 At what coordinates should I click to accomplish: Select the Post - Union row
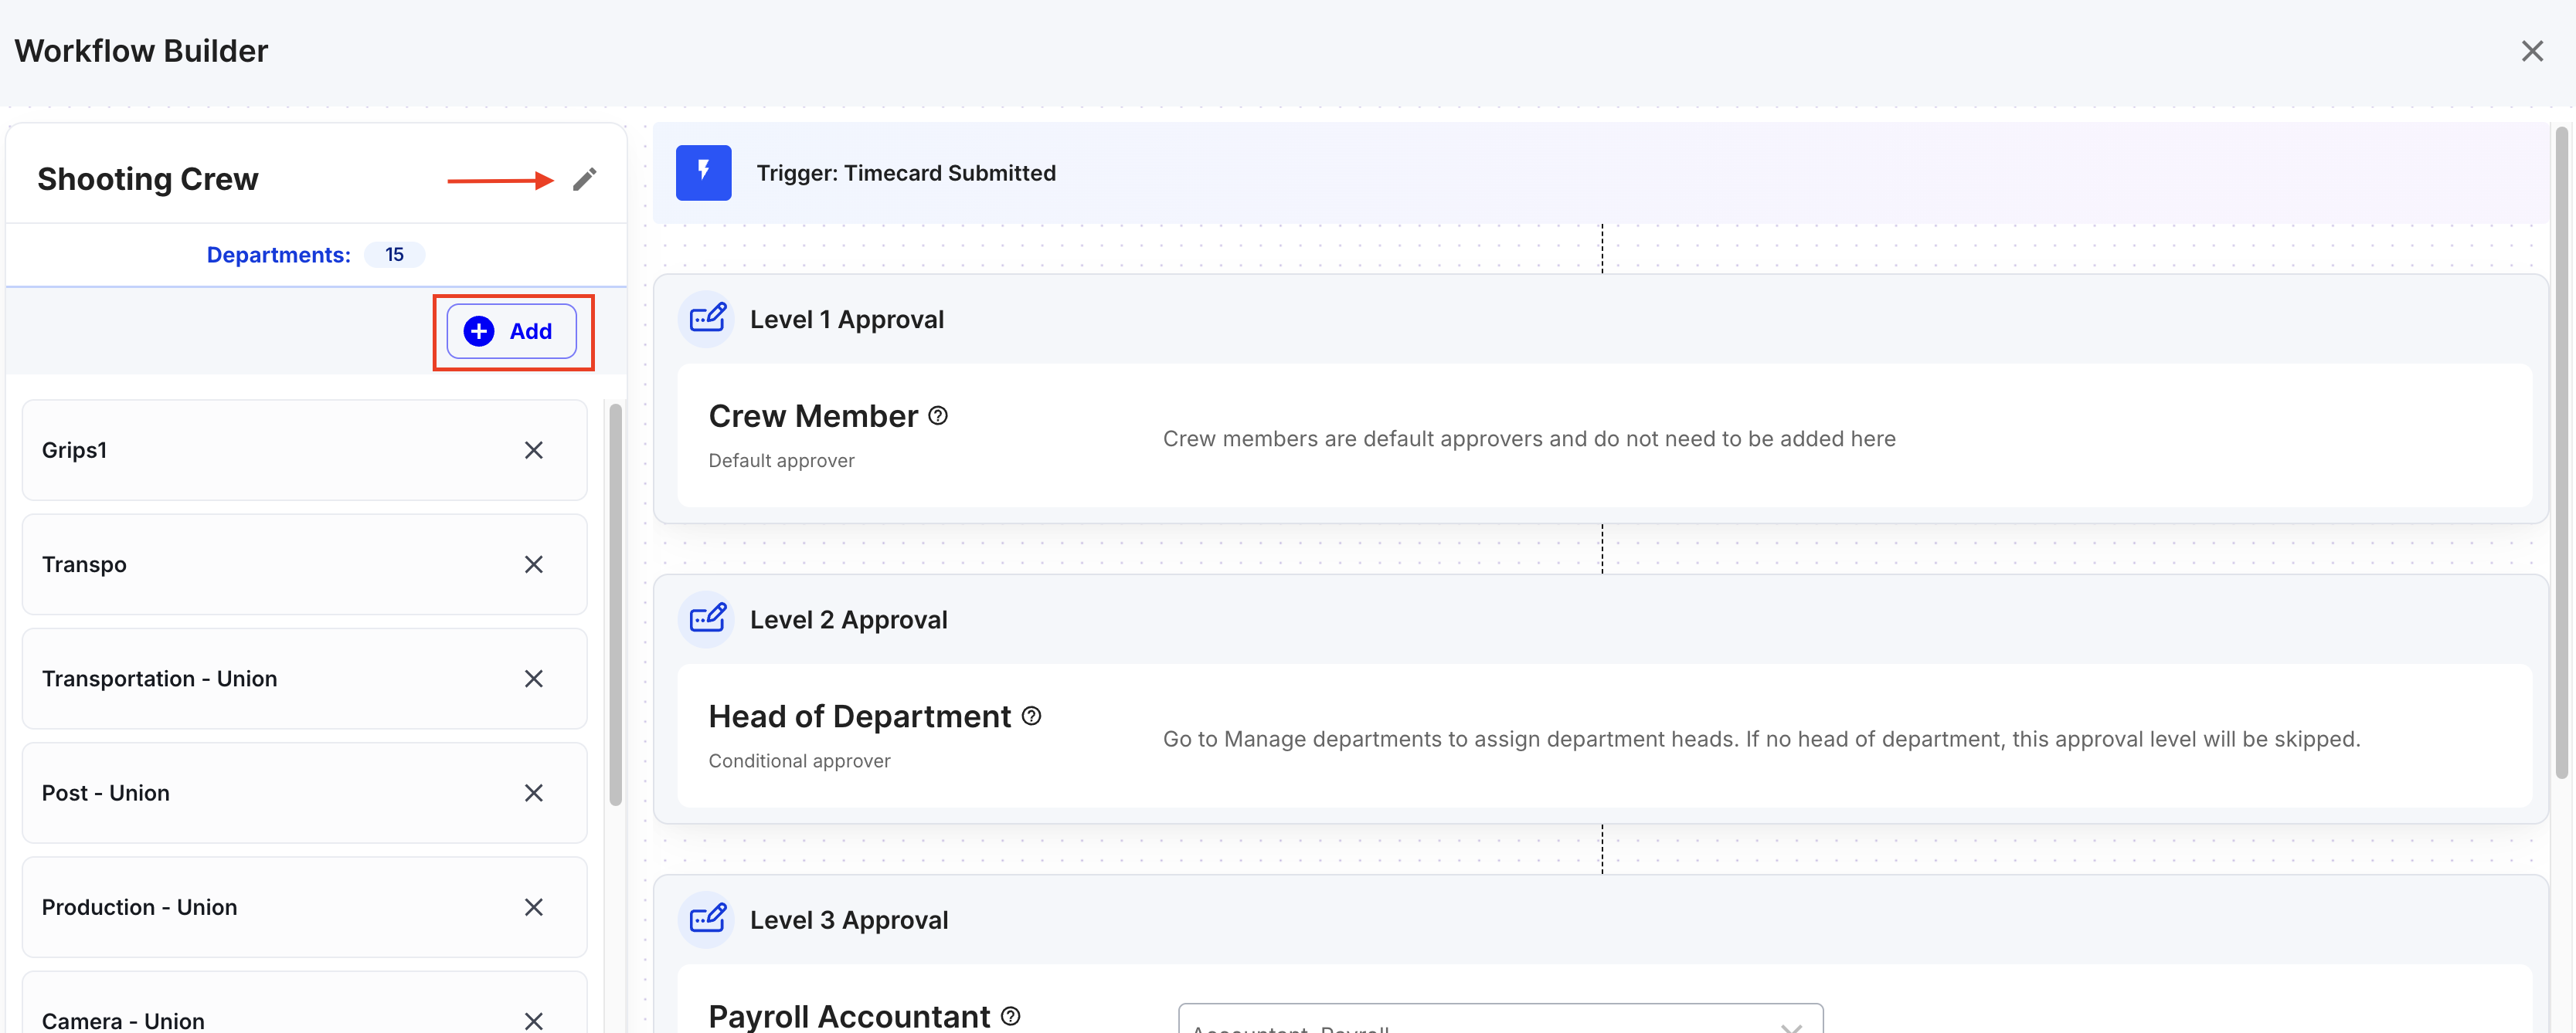304,793
